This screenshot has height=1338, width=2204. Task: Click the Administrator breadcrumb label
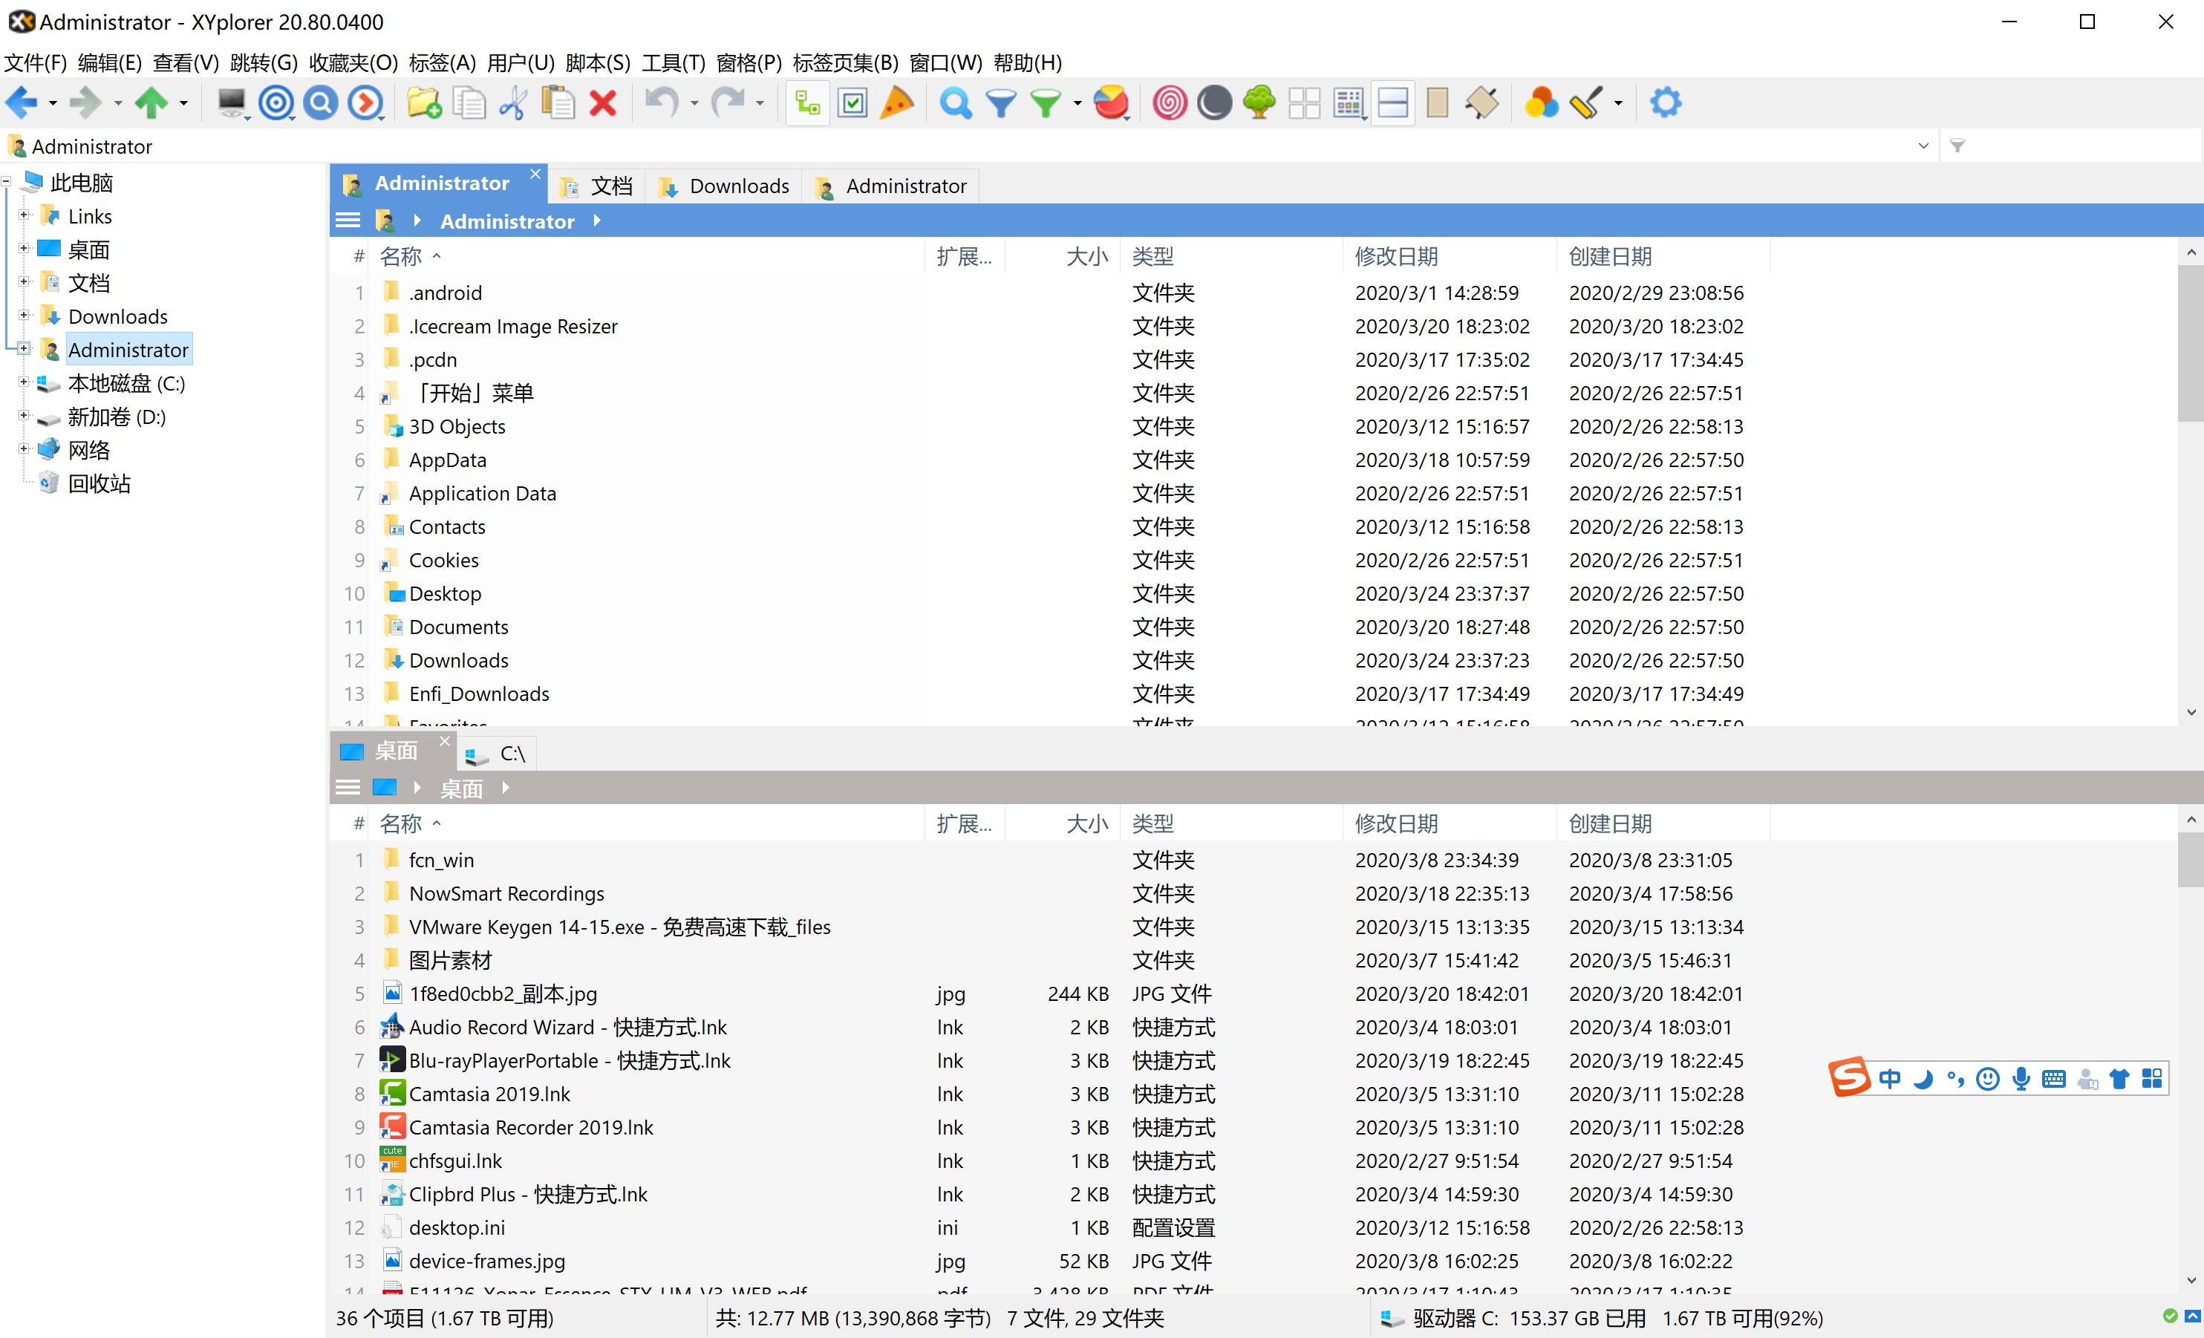507,221
